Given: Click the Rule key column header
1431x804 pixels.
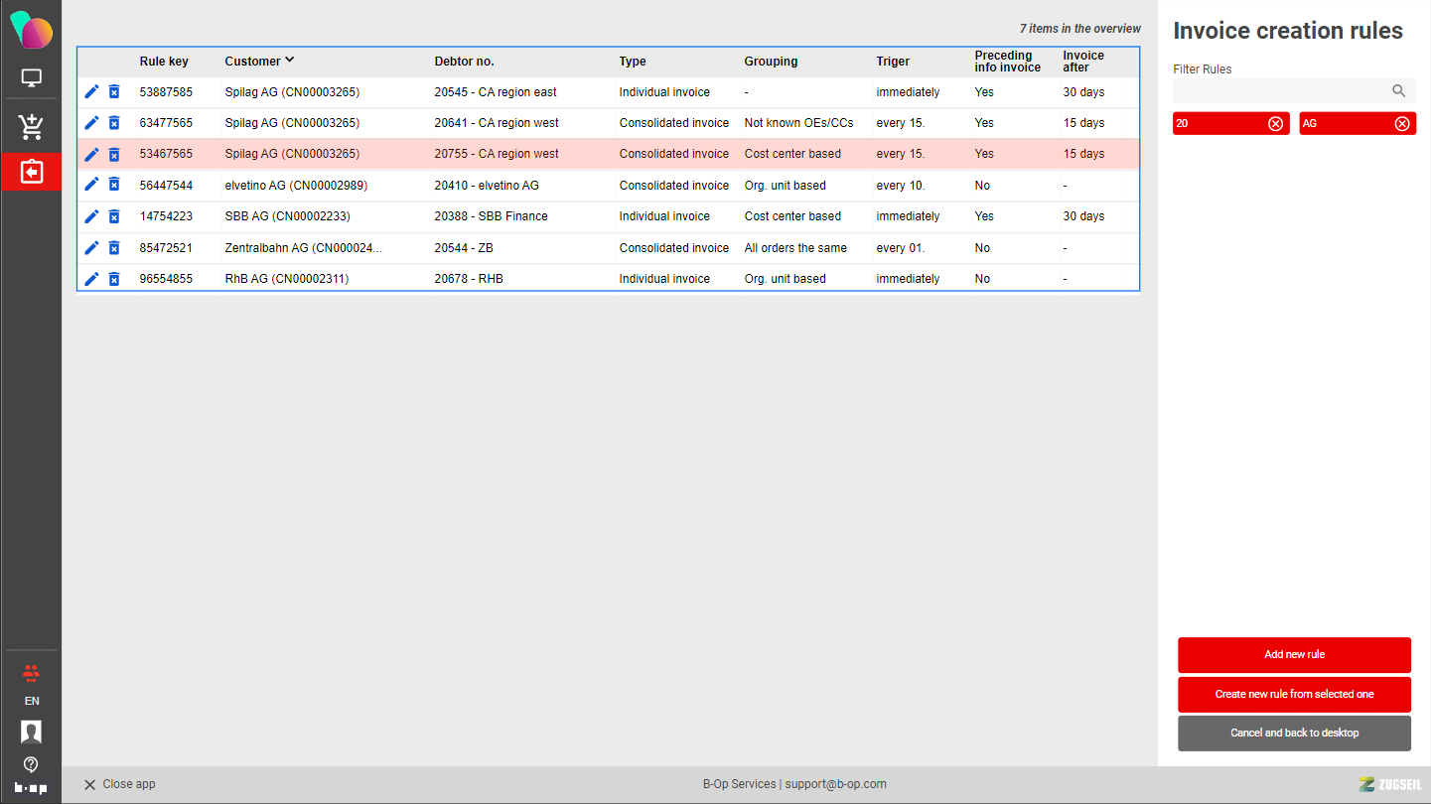Looking at the screenshot, I should (164, 62).
